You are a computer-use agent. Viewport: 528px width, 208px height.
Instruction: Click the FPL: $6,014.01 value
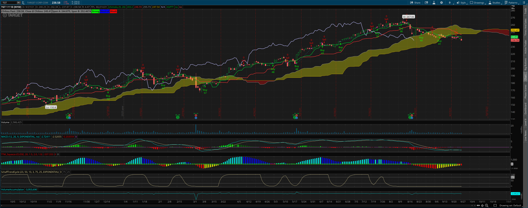pyautogui.click(x=99, y=7)
